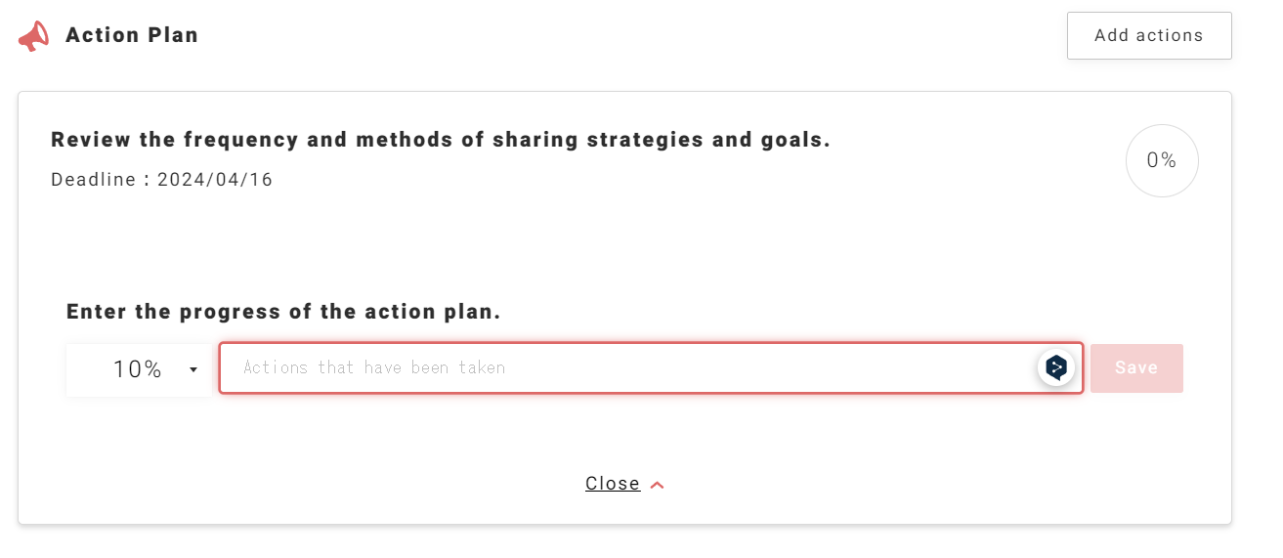Viewport: 1283px width, 558px height.
Task: Collapse the action details via Close link
Action: point(613,484)
